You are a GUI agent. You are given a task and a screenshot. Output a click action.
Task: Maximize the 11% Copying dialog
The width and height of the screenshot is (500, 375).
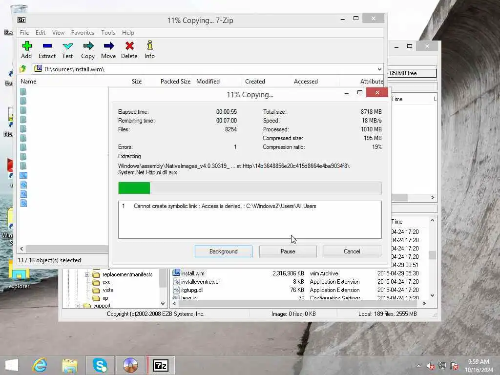pos(360,92)
